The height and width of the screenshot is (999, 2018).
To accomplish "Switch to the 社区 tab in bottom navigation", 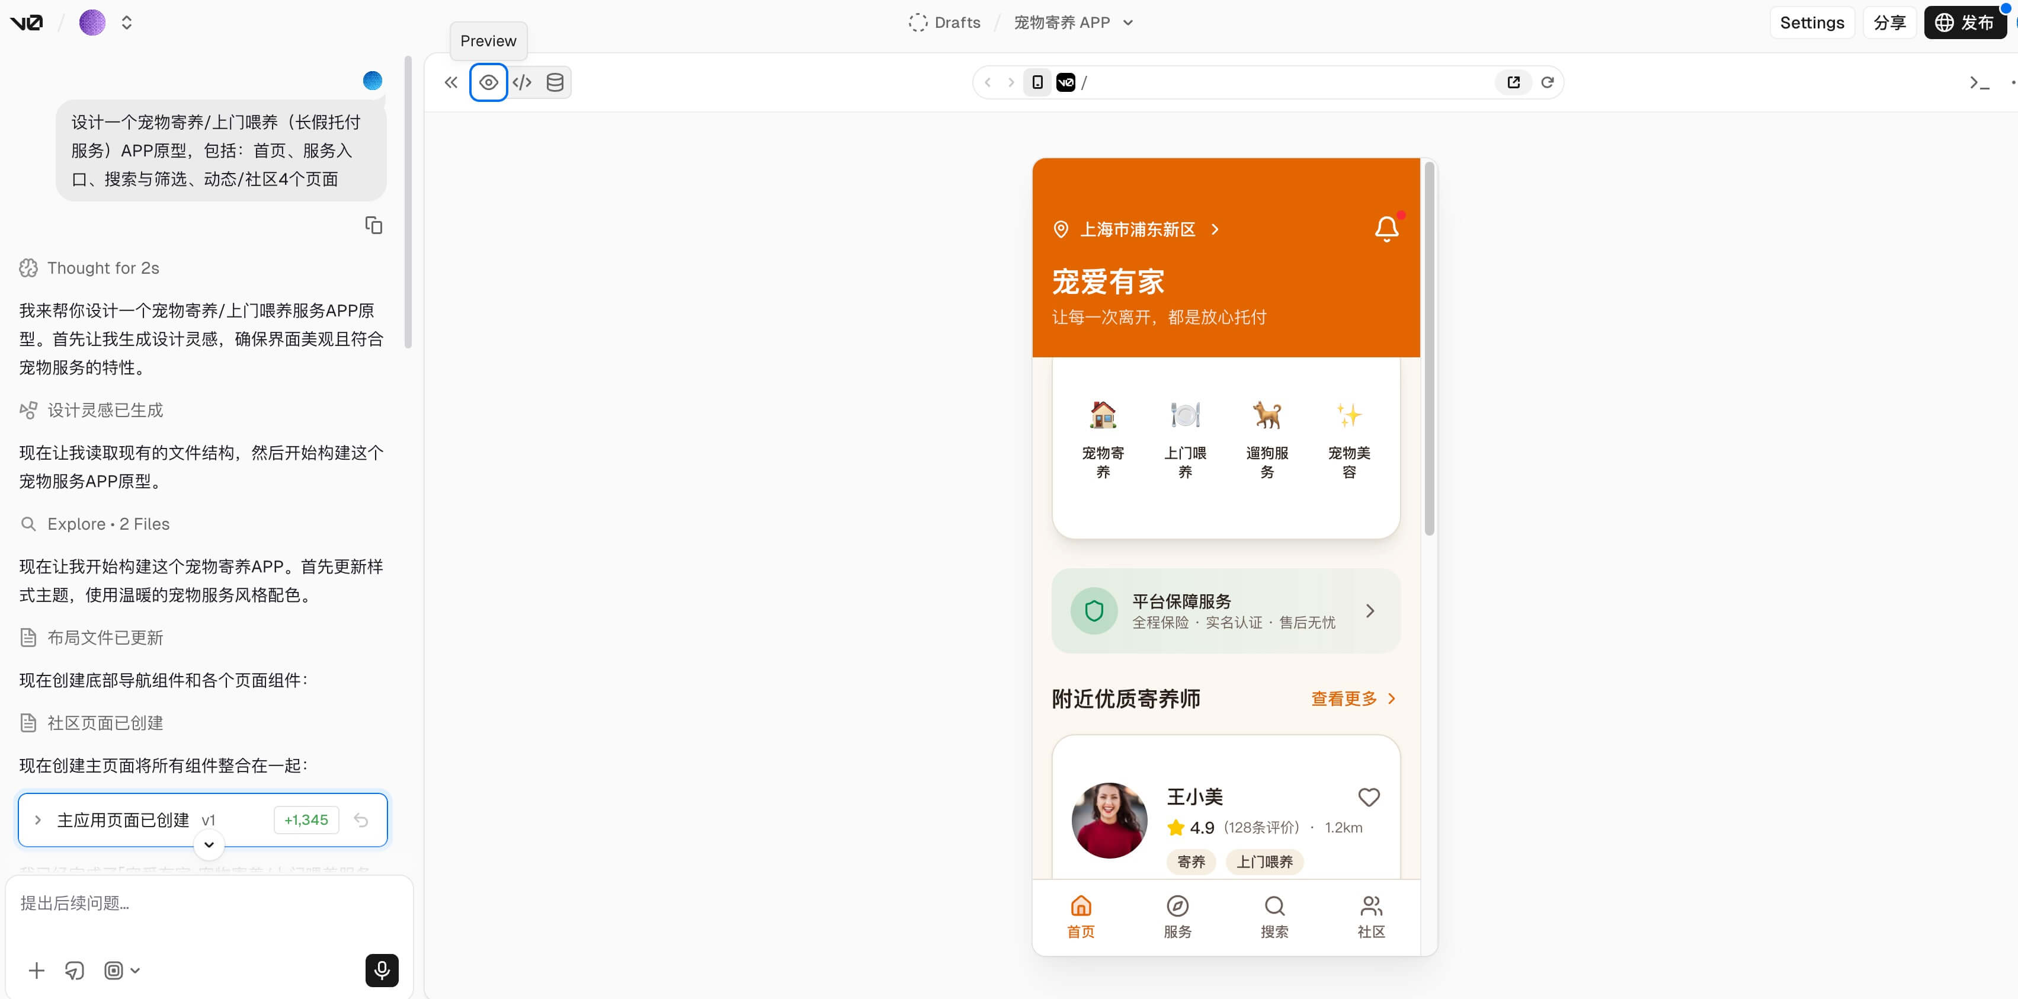I will [x=1371, y=915].
